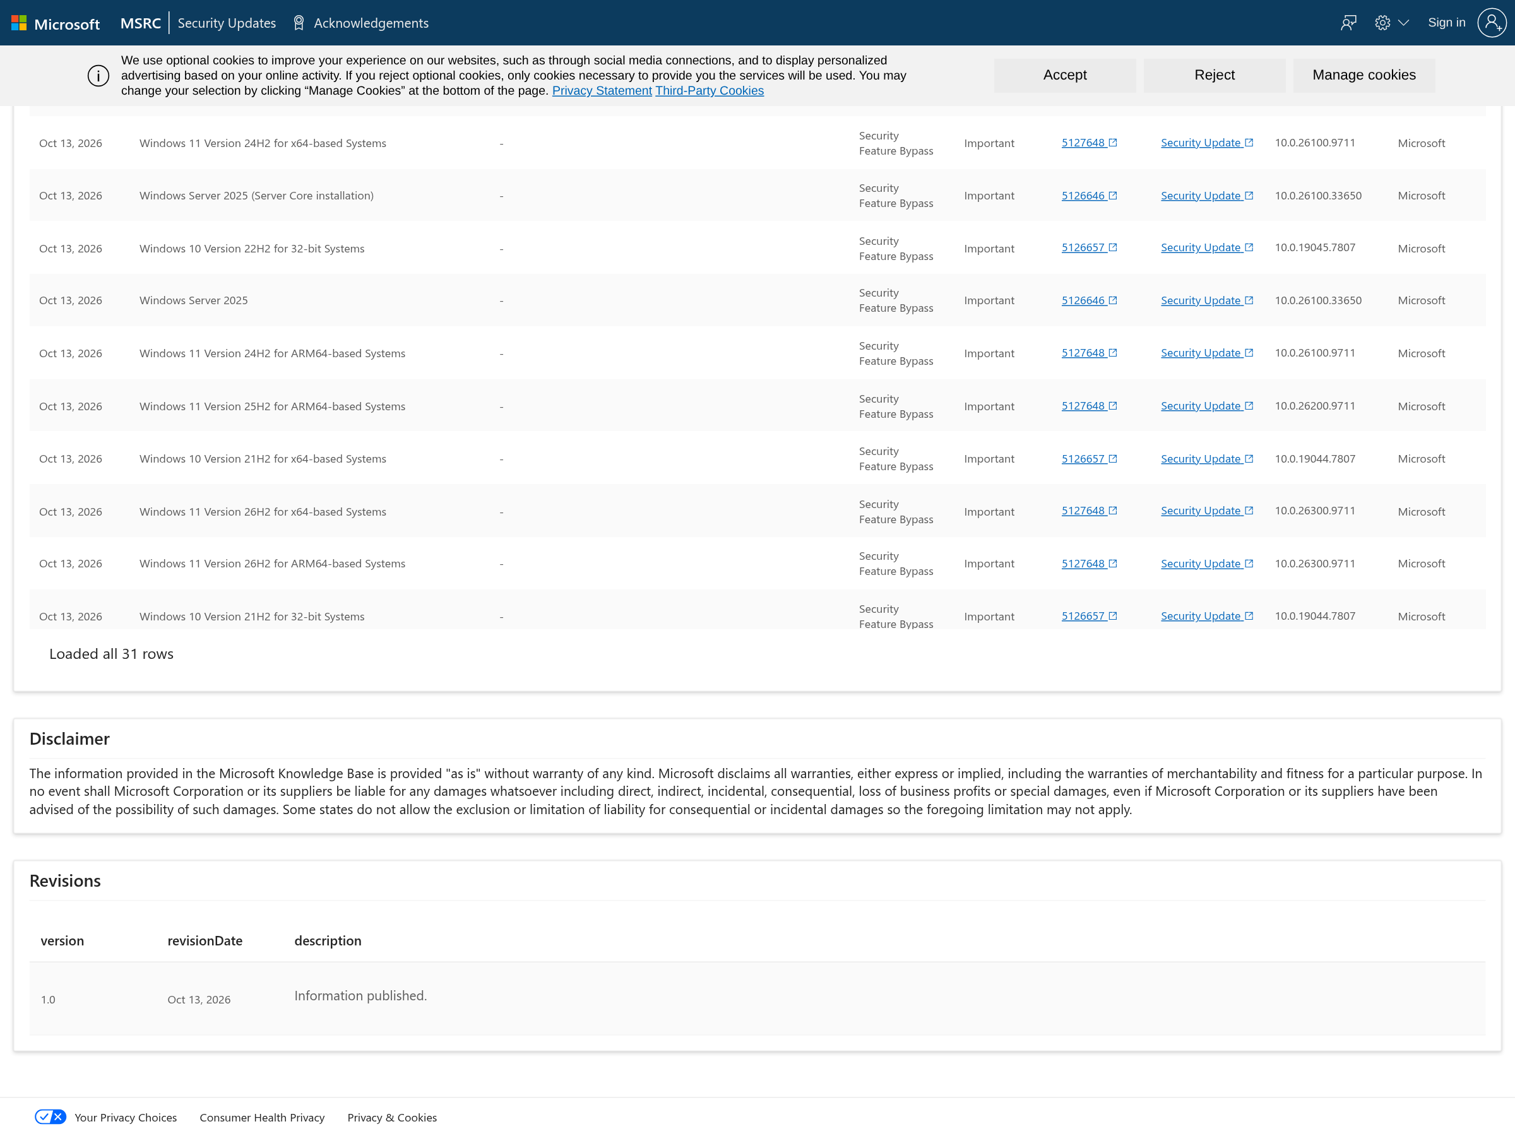This screenshot has height=1136, width=1515.
Task: Open the feedback icon in the header
Action: point(1348,23)
